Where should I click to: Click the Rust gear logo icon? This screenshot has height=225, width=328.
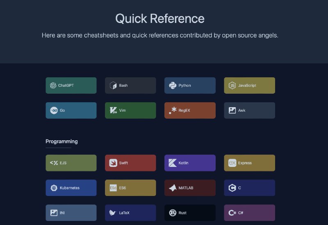click(x=172, y=213)
